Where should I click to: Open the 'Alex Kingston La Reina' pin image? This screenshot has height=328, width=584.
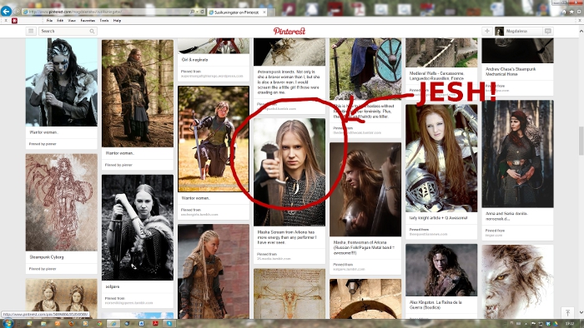click(441, 270)
